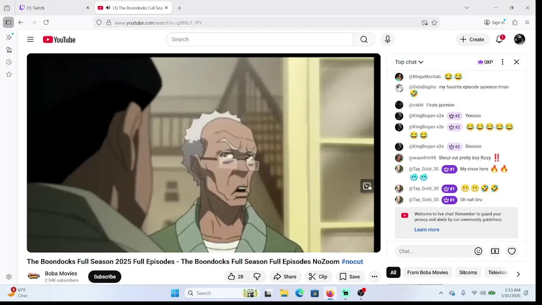Switch to the Twitch browser tab
Viewport: 542px width, 305px height.
[x=51, y=8]
